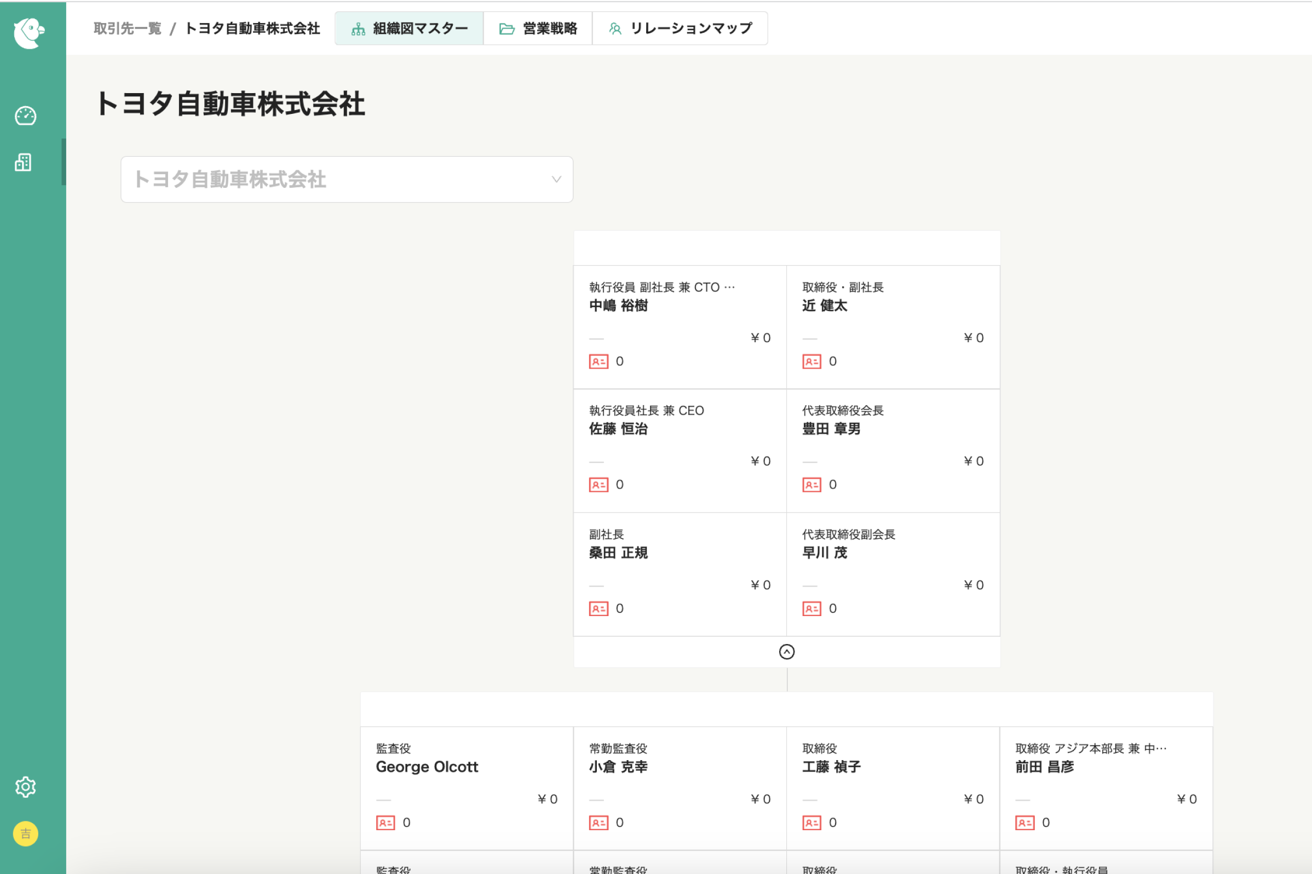Click the title 取締役 アジア本部長 兼 中…
The image size is (1312, 874).
[x=1091, y=748]
